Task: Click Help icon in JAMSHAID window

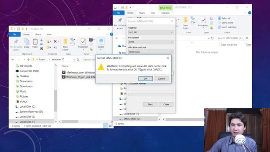Action: 250,13
